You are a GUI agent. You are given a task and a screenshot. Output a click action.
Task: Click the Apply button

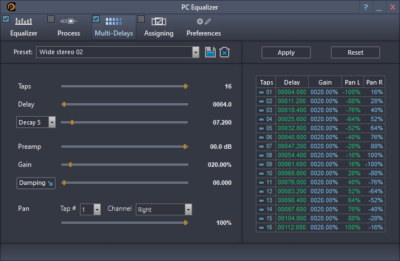point(286,52)
